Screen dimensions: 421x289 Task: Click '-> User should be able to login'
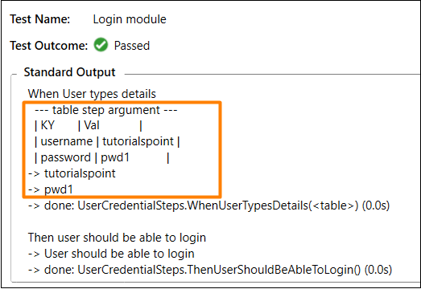111,254
